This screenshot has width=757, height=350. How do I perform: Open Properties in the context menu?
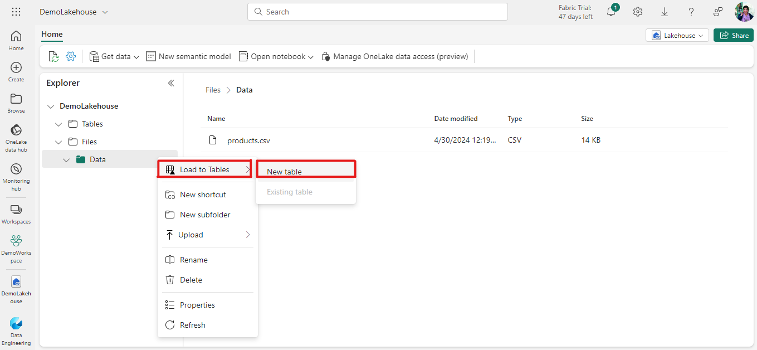(x=207, y=305)
